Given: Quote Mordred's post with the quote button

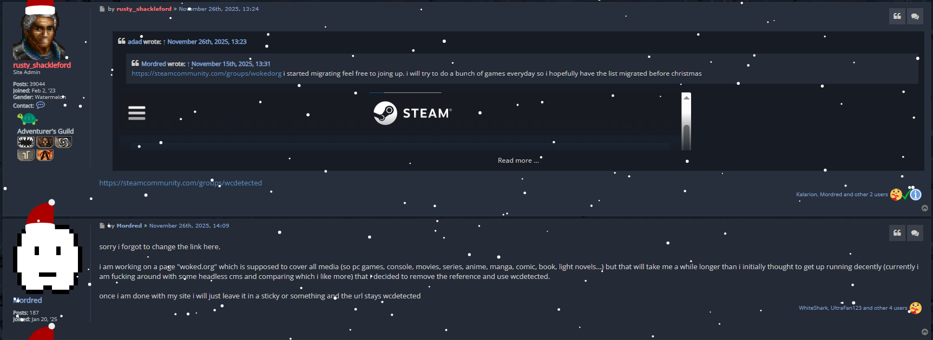Looking at the screenshot, I should (897, 233).
